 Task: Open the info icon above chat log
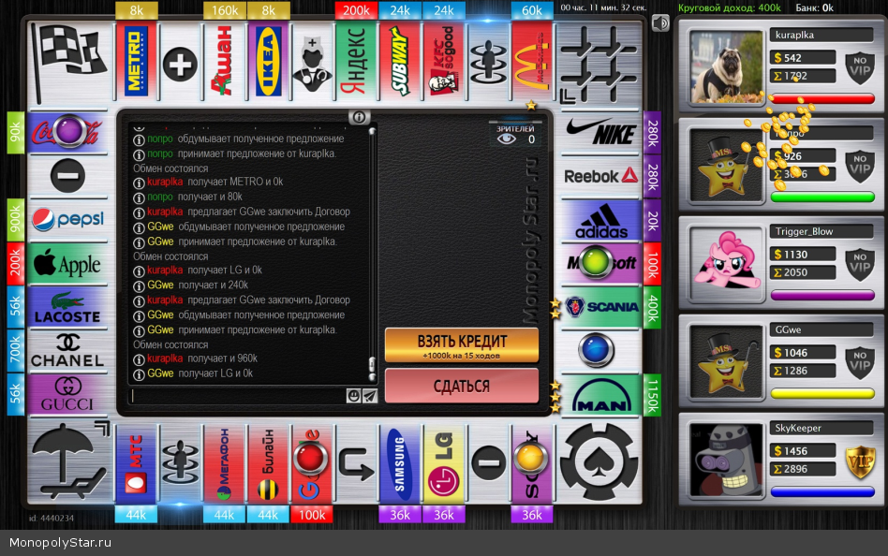(359, 117)
